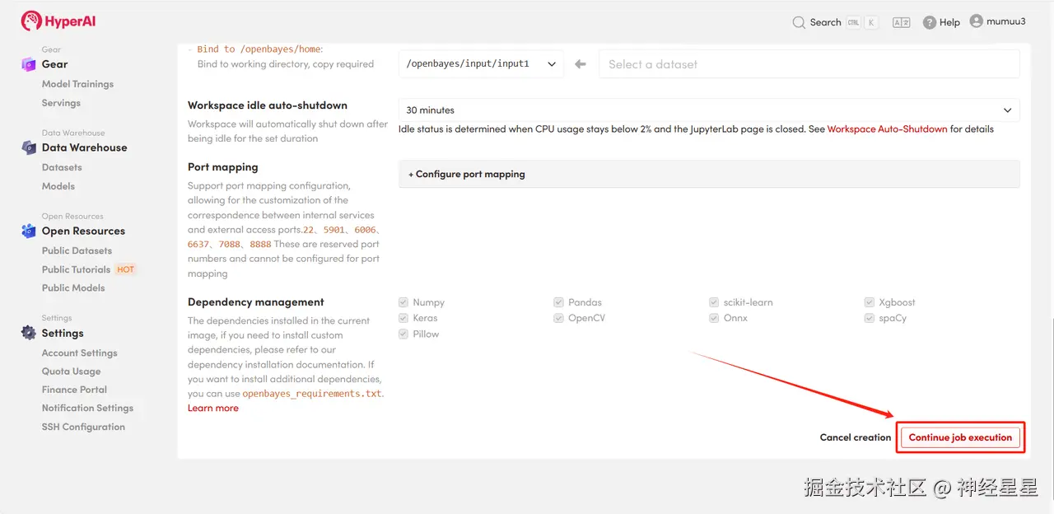Open Help via question mark icon
Screen dimensions: 1054x514
(x=930, y=22)
